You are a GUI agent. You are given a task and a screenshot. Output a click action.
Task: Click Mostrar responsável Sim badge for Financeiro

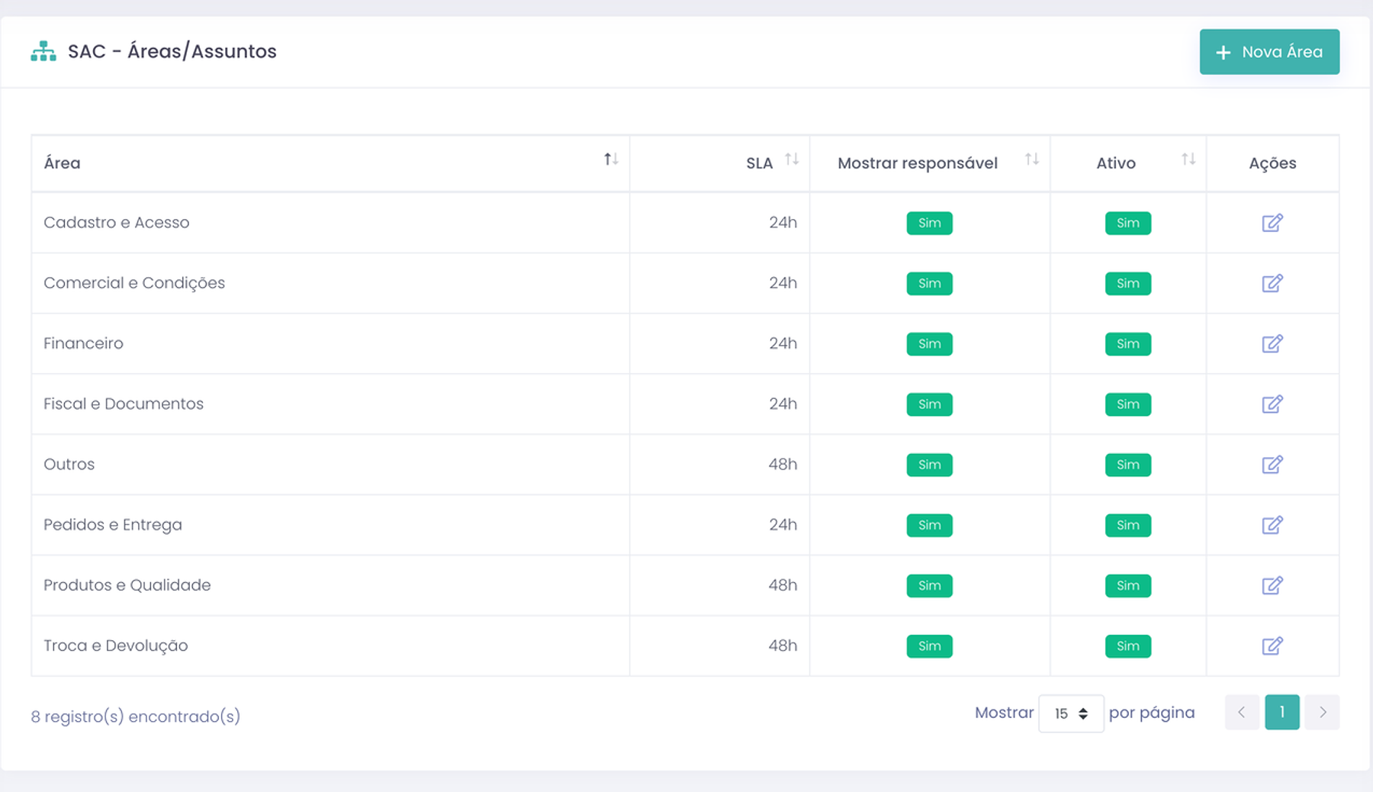(x=929, y=343)
